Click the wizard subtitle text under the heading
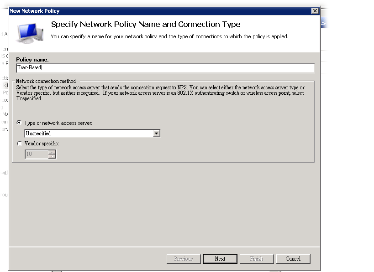 pos(169,36)
